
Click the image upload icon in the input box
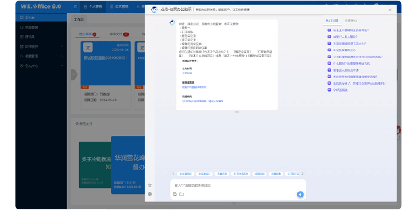click(x=175, y=195)
